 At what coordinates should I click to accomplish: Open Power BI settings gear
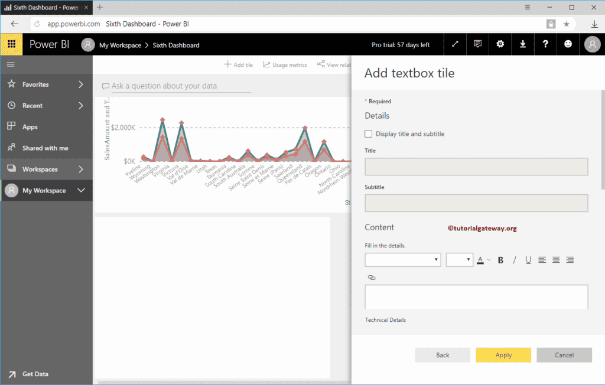[x=500, y=44]
